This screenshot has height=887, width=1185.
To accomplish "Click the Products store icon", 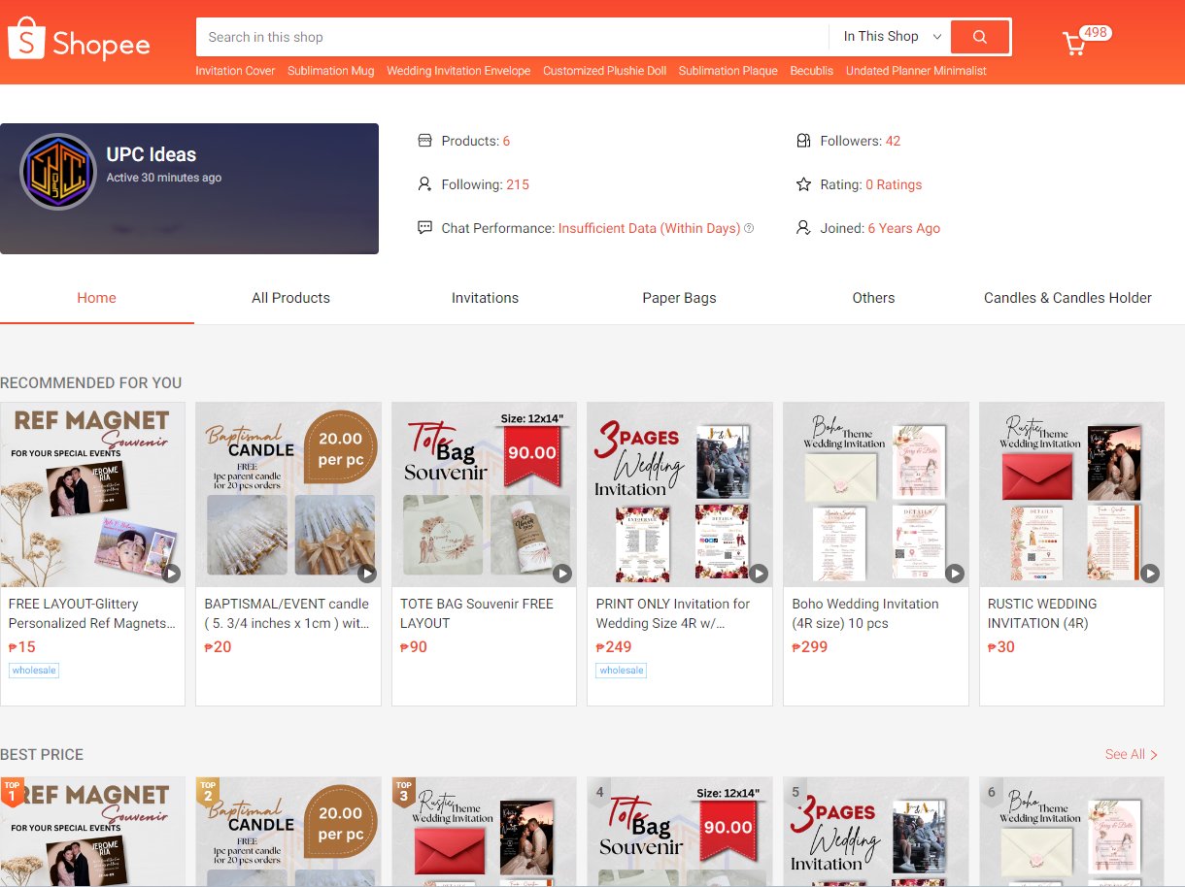I will [x=424, y=141].
